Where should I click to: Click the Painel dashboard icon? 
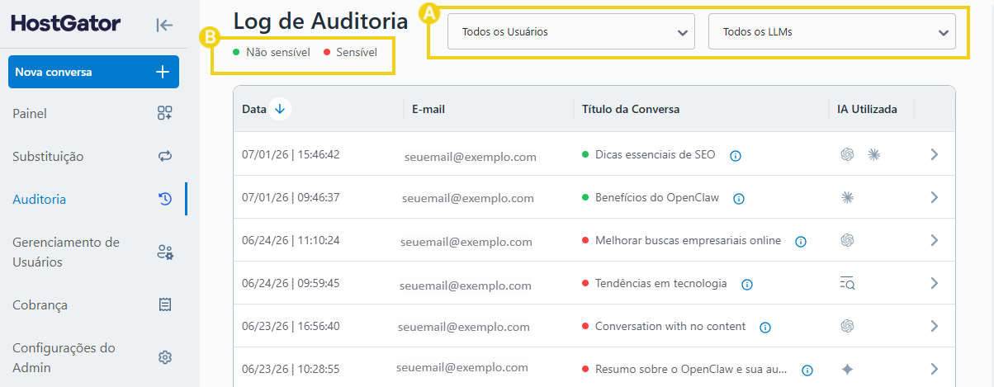[x=164, y=113]
